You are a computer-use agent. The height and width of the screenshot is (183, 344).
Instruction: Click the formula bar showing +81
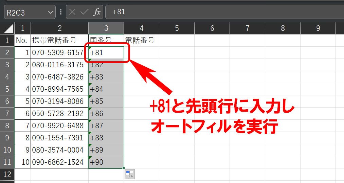(x=225, y=12)
